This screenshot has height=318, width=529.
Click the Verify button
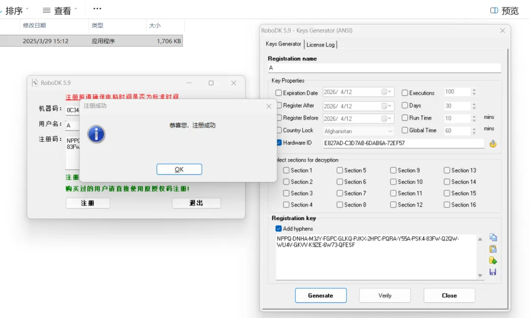[385, 295]
